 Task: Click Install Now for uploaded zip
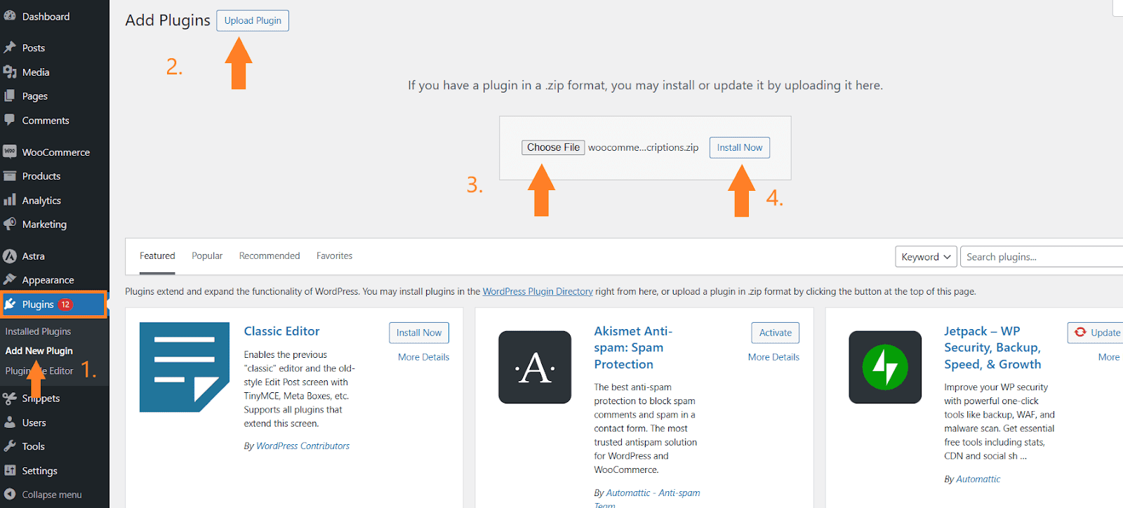[x=740, y=147]
